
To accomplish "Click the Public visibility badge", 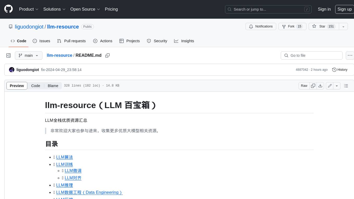I will click(x=87, y=27).
